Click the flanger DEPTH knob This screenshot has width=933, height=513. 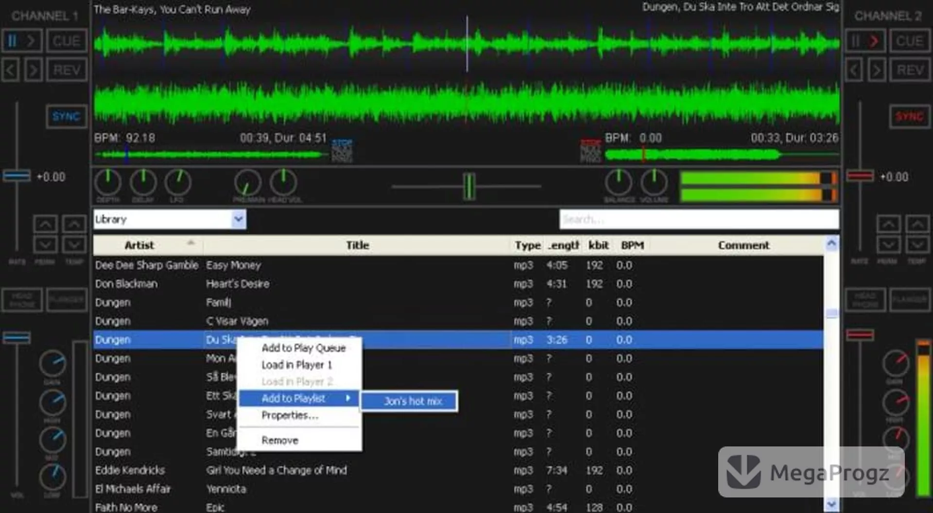(107, 182)
